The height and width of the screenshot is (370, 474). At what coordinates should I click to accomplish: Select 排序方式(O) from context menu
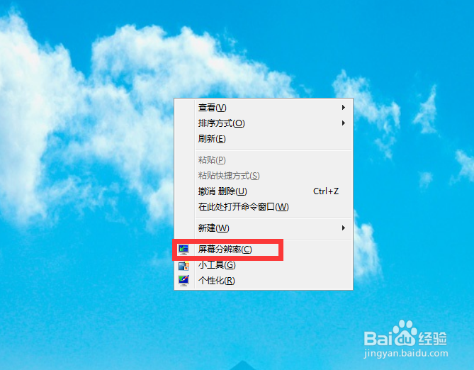264,123
